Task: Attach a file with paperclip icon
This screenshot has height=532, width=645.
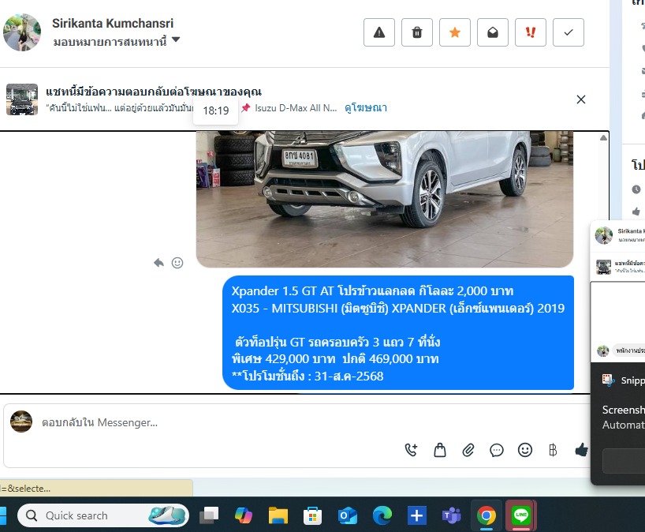Action: point(468,450)
